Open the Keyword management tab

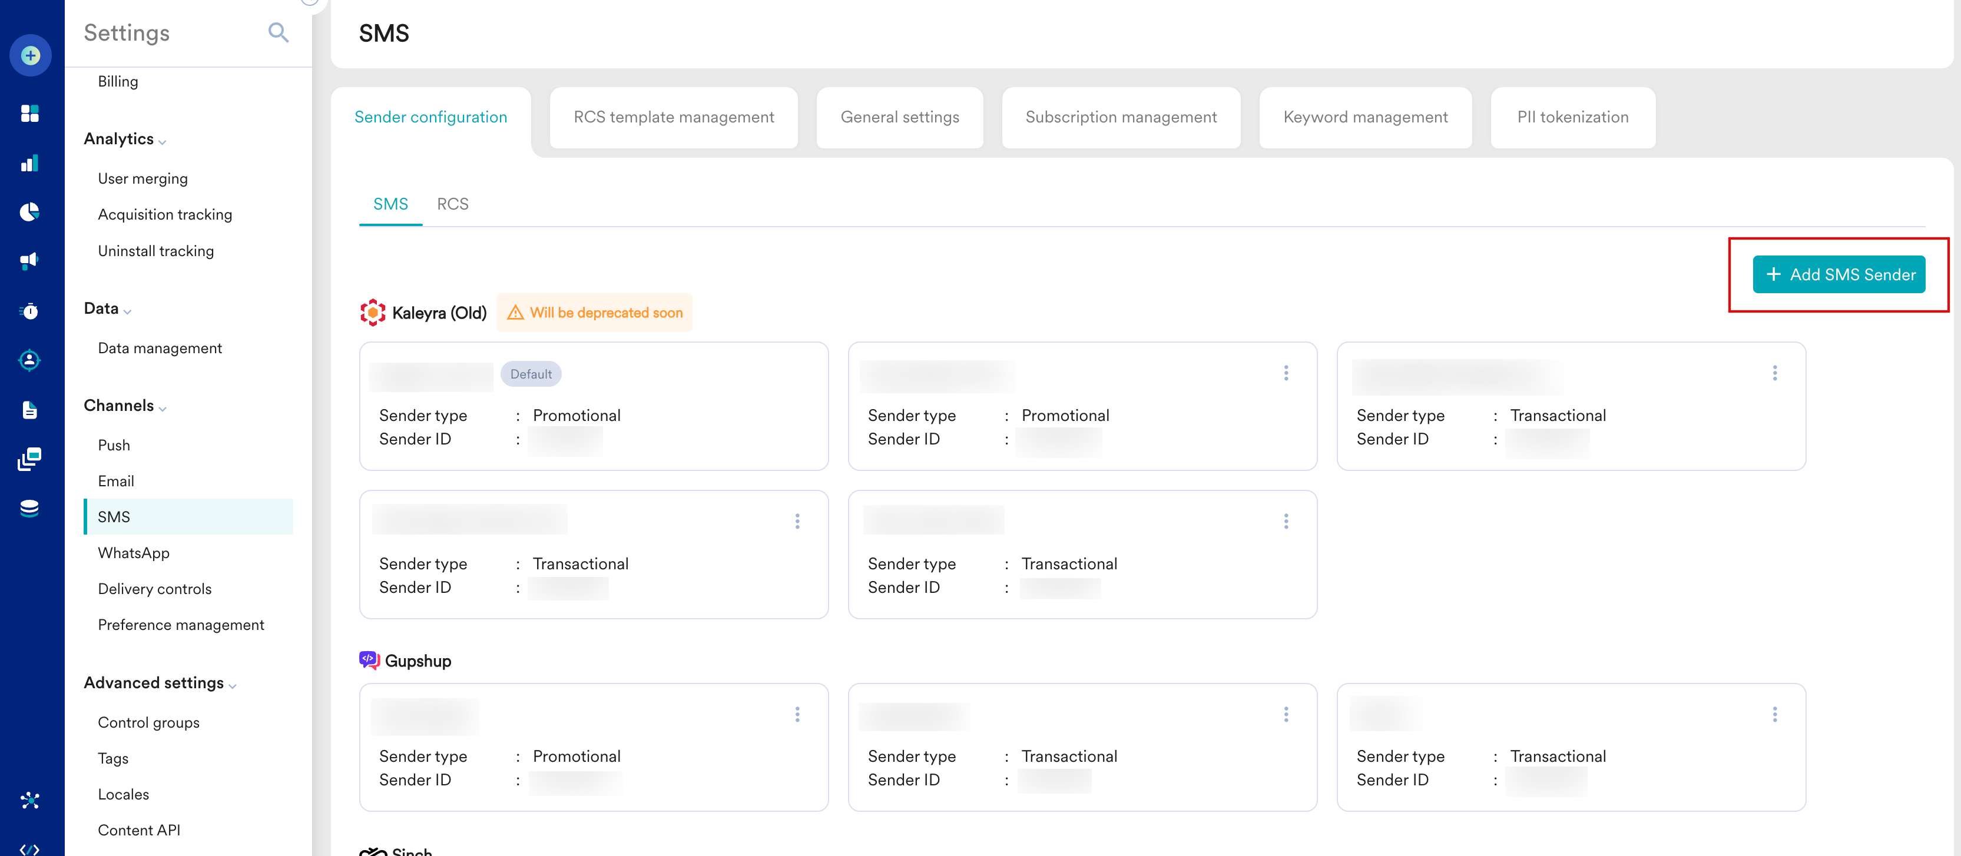click(1365, 117)
